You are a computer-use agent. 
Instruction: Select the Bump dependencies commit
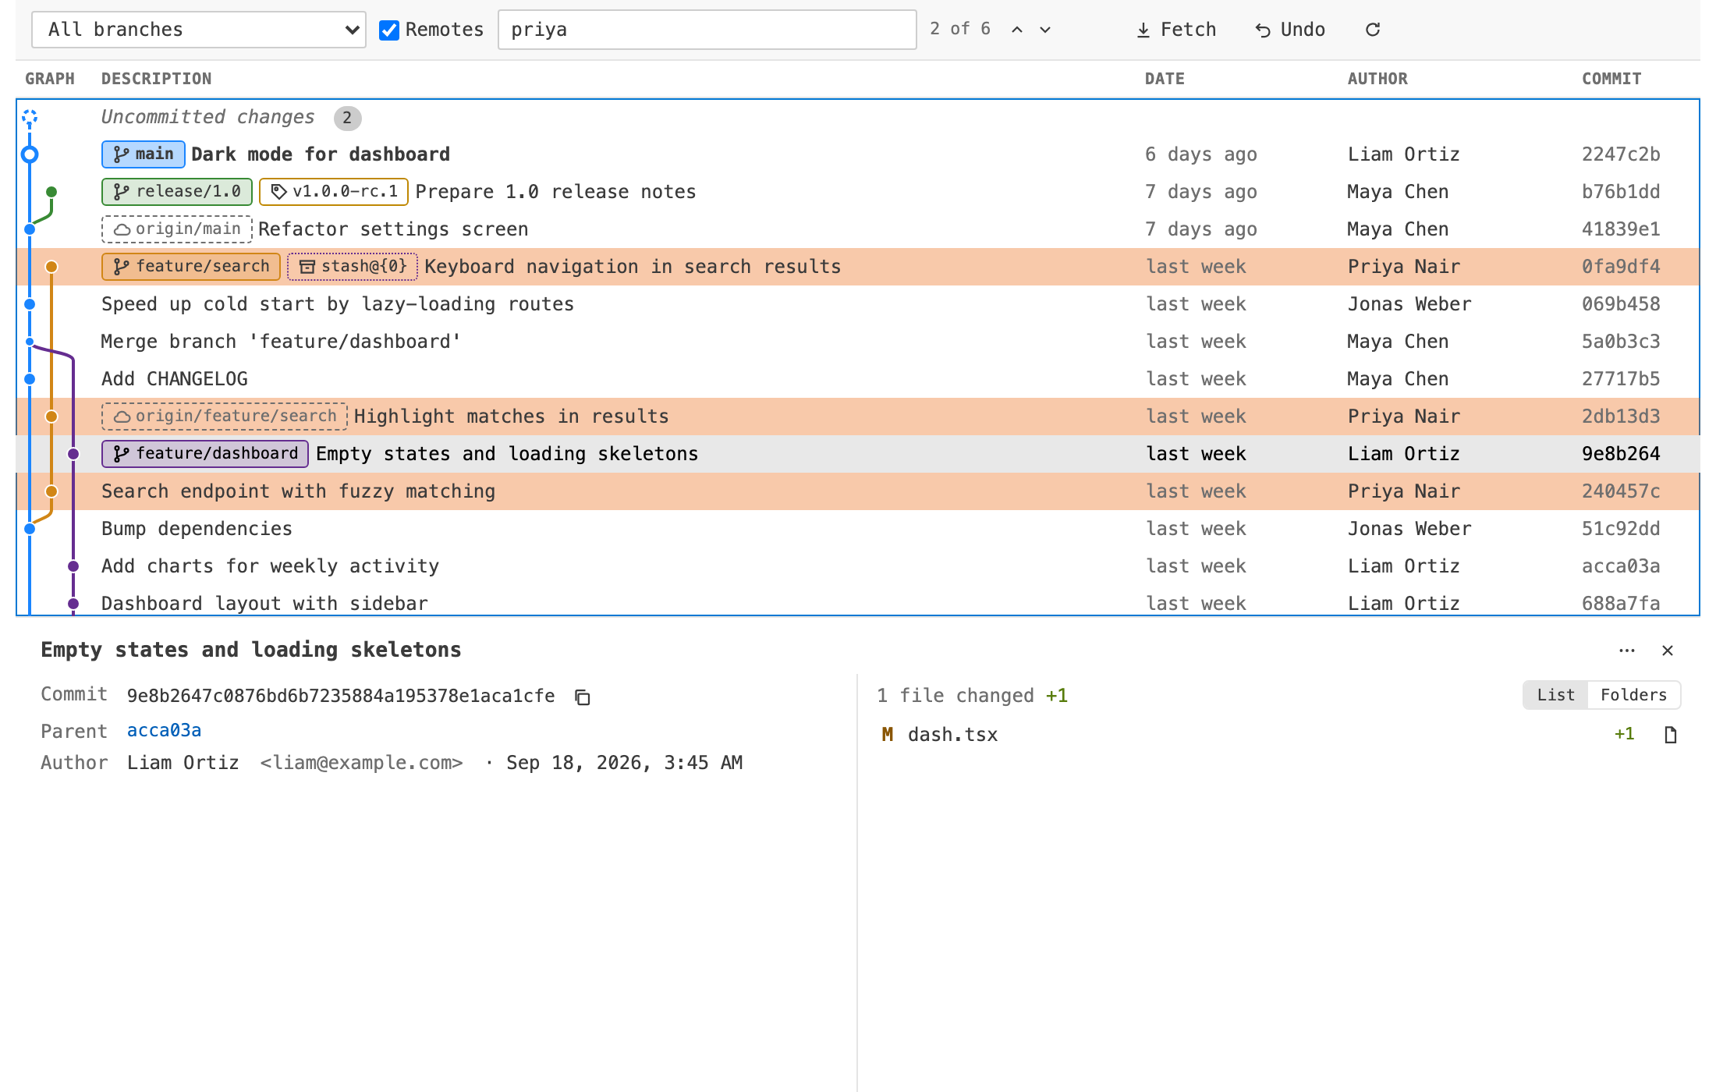tap(858, 529)
